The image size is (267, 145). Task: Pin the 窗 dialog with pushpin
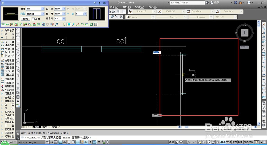(95, 3)
